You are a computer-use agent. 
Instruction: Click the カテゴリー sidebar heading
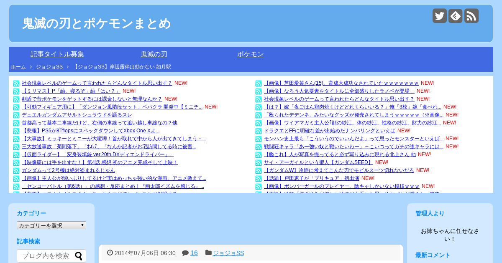pos(31,213)
